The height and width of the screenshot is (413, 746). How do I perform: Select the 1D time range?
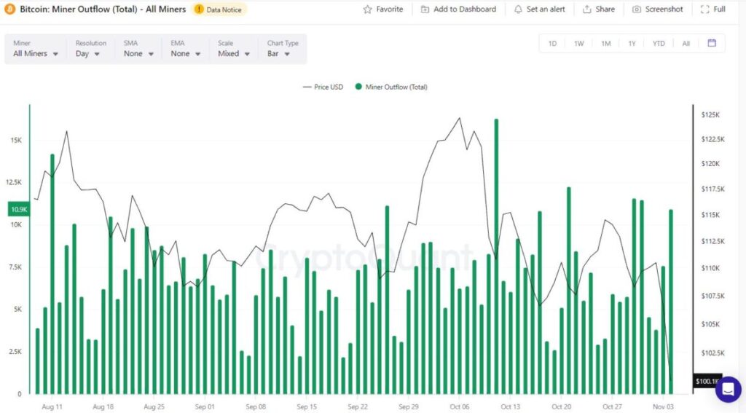click(x=552, y=44)
